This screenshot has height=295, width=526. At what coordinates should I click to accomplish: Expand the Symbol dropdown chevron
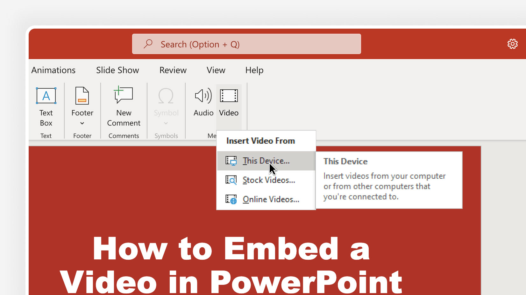pyautogui.click(x=166, y=123)
